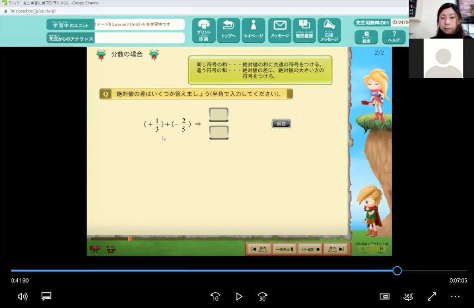Click the denominator answer input box
The height and width of the screenshot is (308, 474).
click(x=218, y=132)
